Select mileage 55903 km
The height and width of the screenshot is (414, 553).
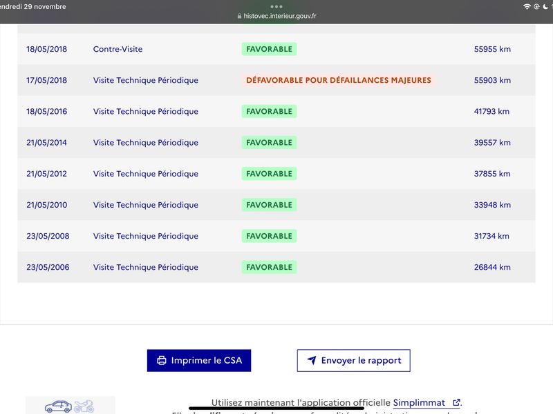[x=492, y=80]
